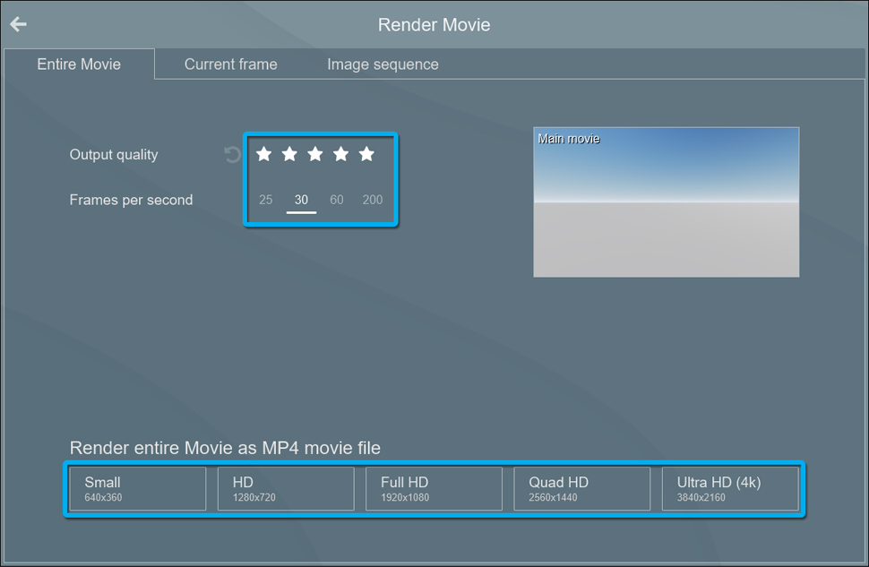Screen dimensions: 869x567
Task: Click the second output quality star
Action: [289, 154]
